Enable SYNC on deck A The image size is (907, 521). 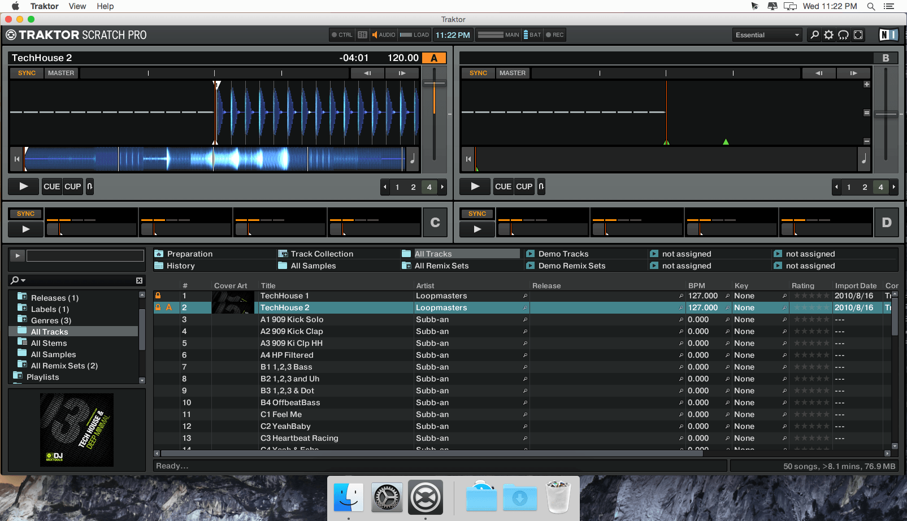26,72
